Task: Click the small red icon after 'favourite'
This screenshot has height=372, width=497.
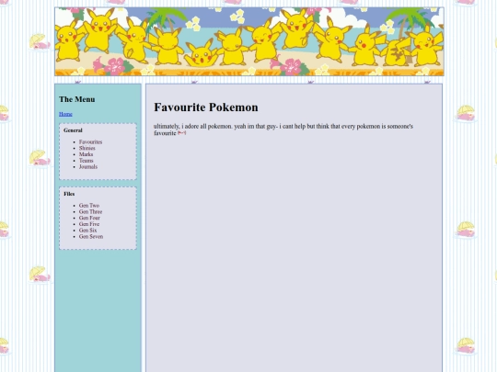Action: click(x=182, y=133)
